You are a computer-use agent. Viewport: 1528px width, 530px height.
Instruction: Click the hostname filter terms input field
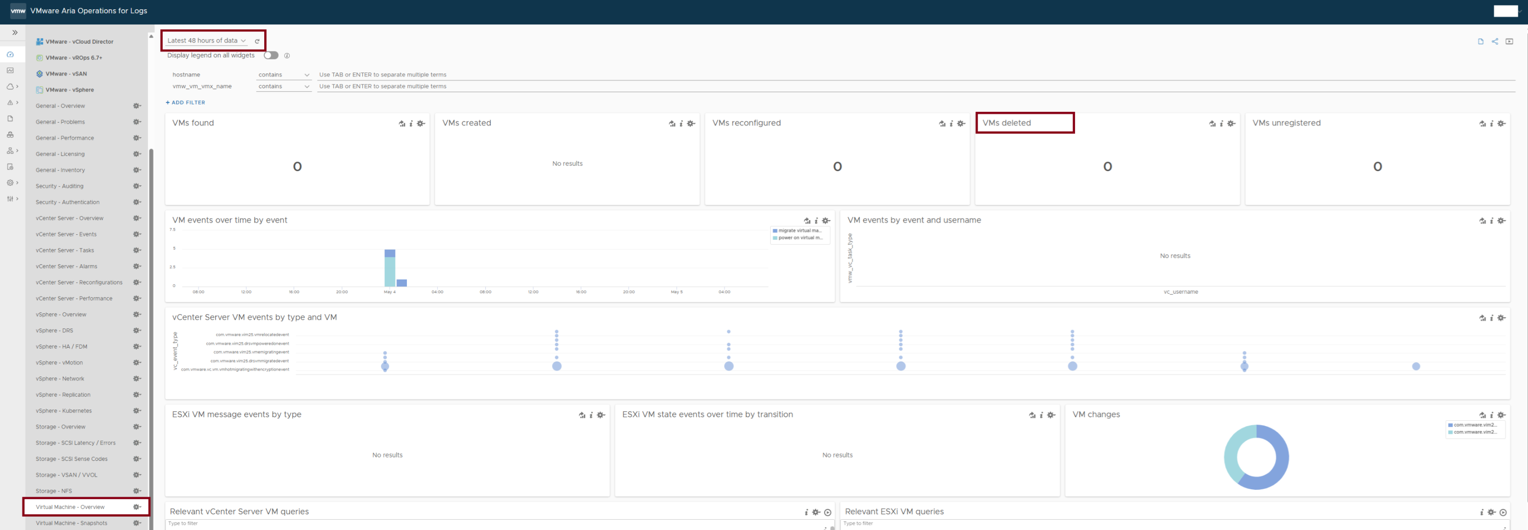pyautogui.click(x=916, y=75)
